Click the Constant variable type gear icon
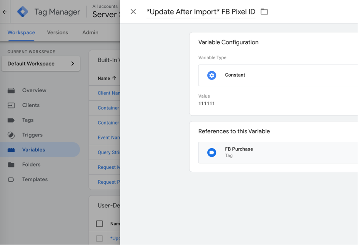Screen dimensions: 358x245 click(212, 75)
